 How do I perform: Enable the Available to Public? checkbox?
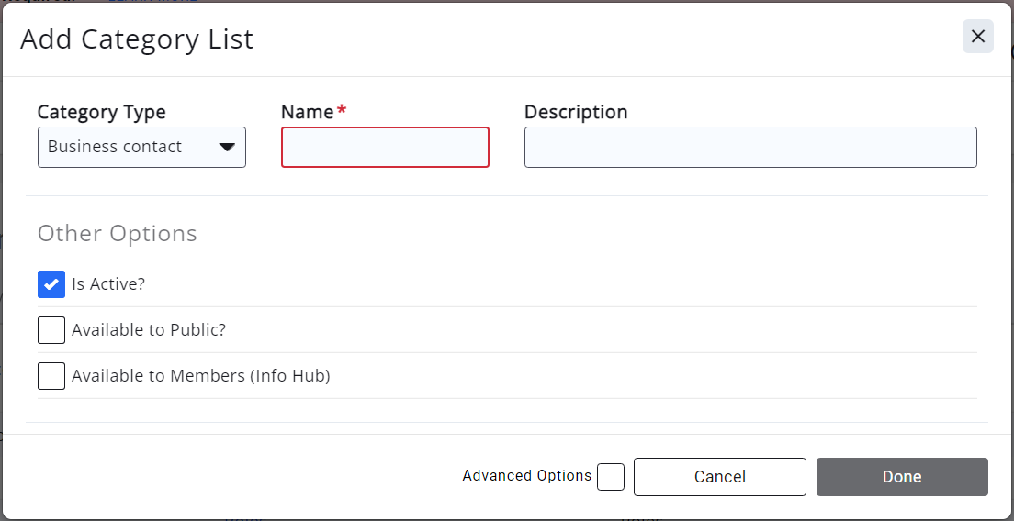(51, 330)
